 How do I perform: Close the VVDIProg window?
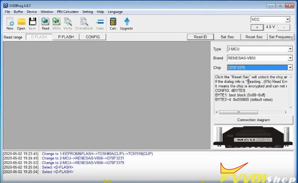tap(290, 6)
